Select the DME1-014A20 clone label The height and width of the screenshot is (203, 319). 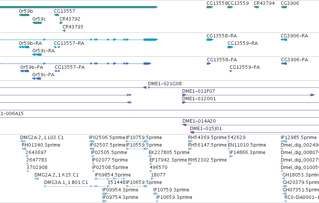pyautogui.click(x=199, y=121)
